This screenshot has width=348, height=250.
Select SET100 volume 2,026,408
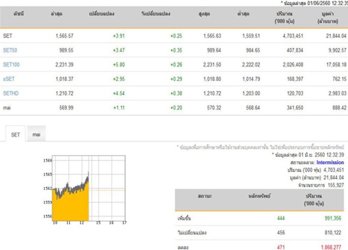pyautogui.click(x=293, y=65)
